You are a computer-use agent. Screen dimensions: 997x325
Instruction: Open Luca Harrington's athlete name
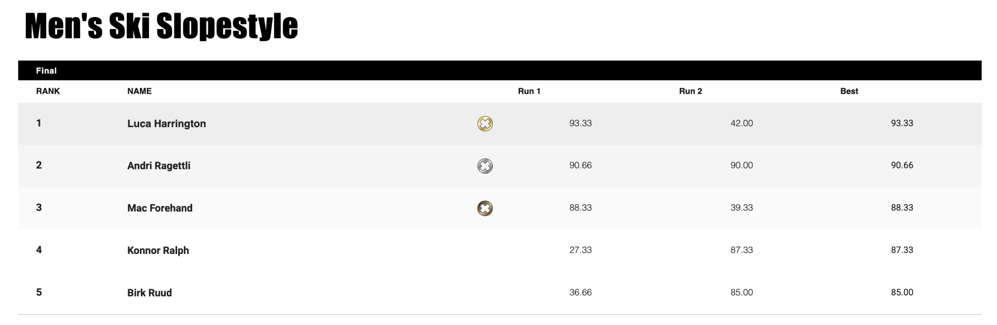167,123
